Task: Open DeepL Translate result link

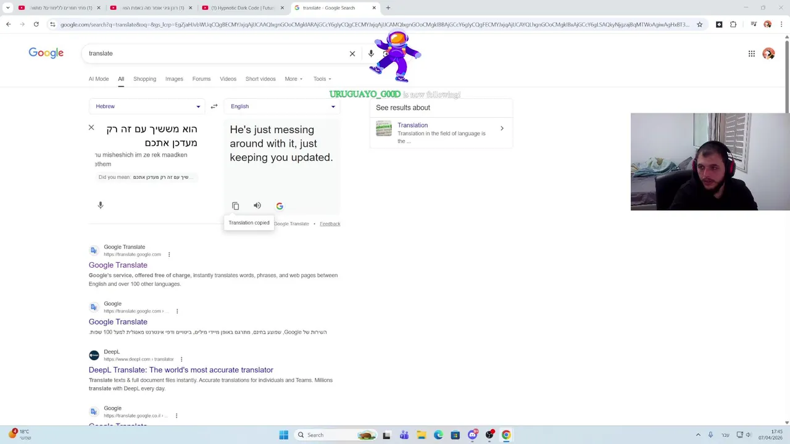Action: tap(181, 370)
